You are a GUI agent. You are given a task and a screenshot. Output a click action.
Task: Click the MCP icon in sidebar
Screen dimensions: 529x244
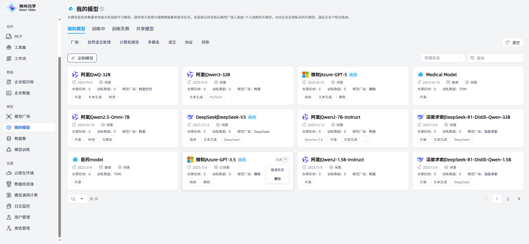coord(9,36)
